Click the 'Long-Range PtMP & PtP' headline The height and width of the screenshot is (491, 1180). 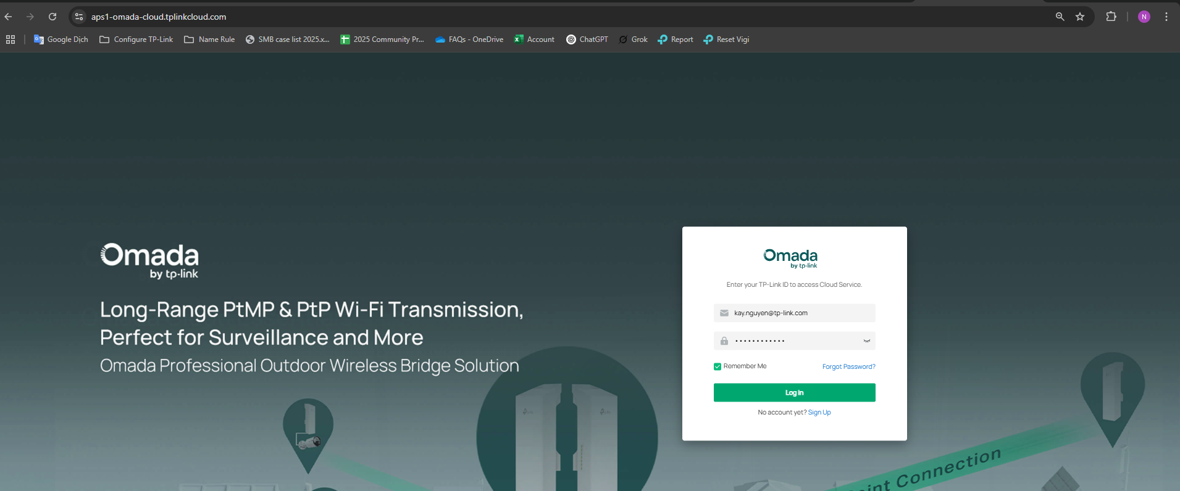(x=312, y=310)
